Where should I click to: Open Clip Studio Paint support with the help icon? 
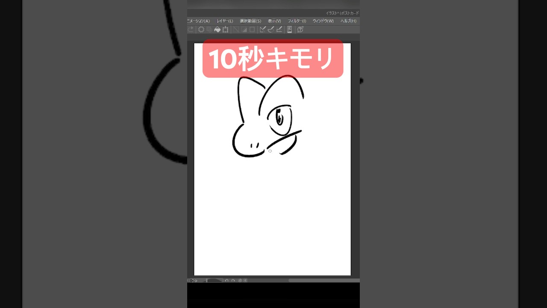pyautogui.click(x=300, y=30)
